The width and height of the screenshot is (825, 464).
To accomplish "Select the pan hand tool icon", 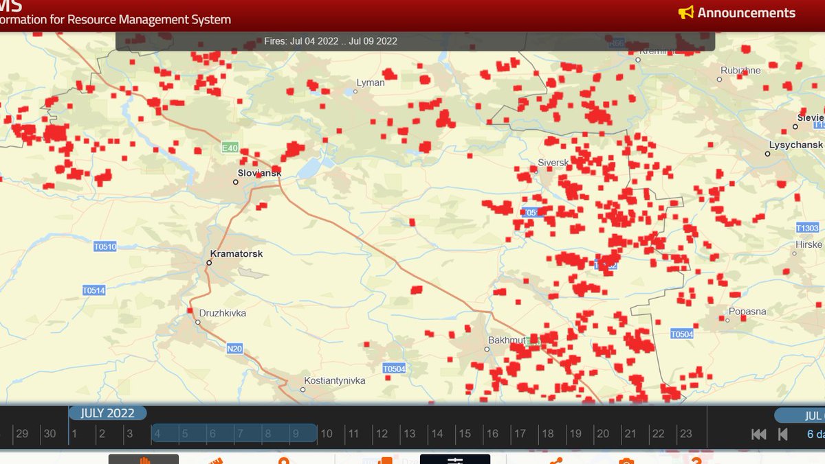I will (144, 459).
